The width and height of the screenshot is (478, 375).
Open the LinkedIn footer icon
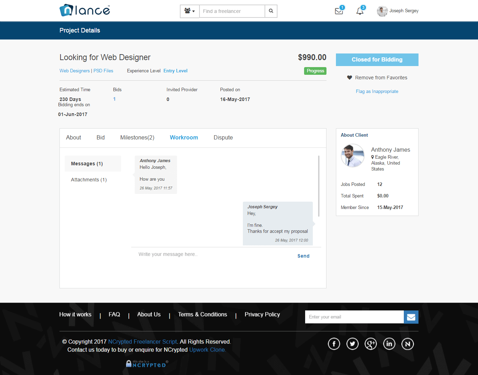389,344
